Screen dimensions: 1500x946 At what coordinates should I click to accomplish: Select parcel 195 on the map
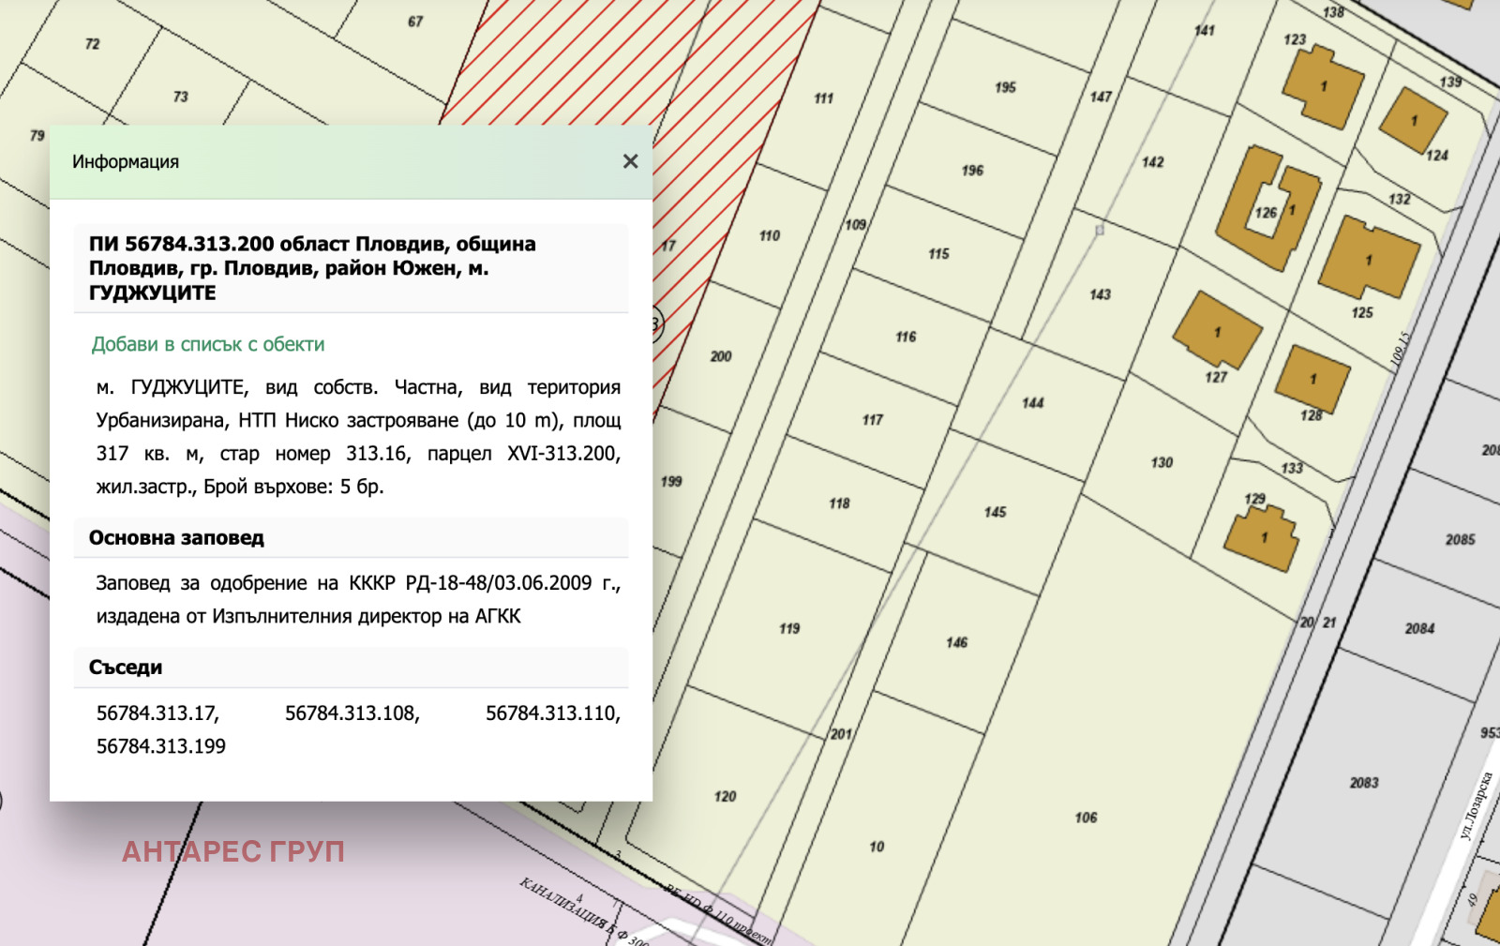(x=1005, y=87)
